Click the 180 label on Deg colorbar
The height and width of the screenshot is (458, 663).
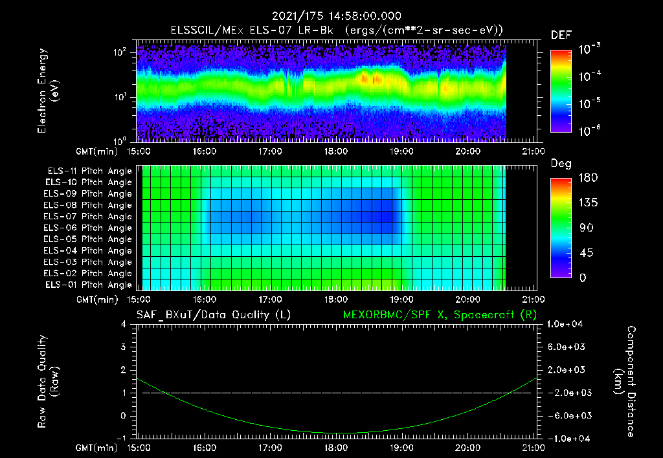(588, 177)
